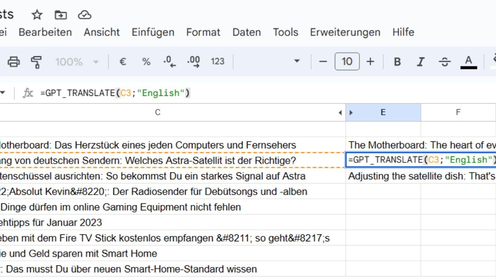
Task: Toggle italic formatting
Action: pyautogui.click(x=420, y=61)
